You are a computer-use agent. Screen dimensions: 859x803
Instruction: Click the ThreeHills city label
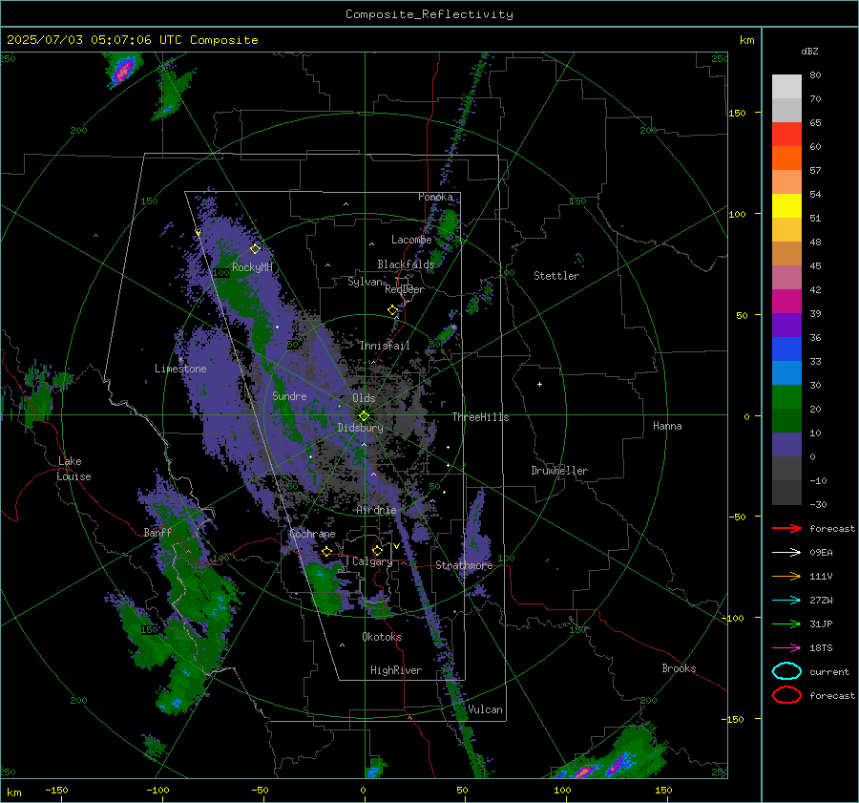tap(480, 417)
